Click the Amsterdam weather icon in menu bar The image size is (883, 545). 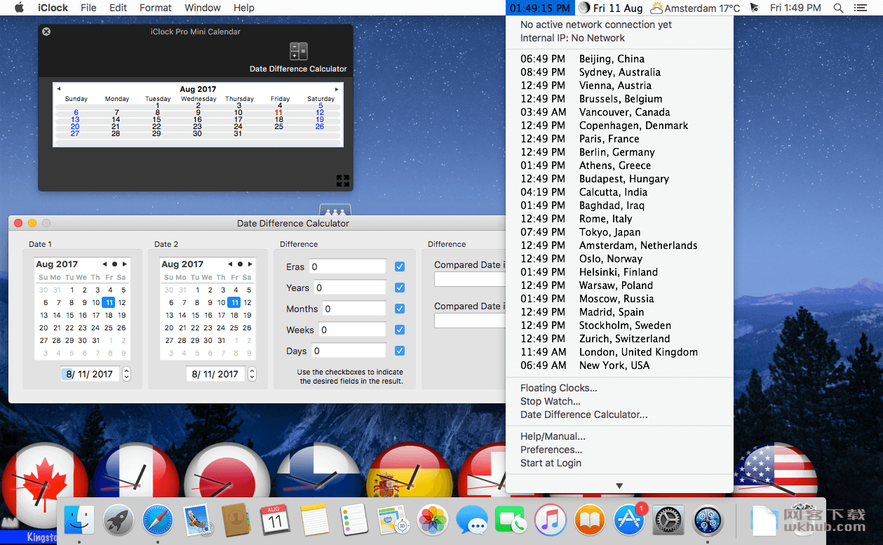(x=656, y=8)
